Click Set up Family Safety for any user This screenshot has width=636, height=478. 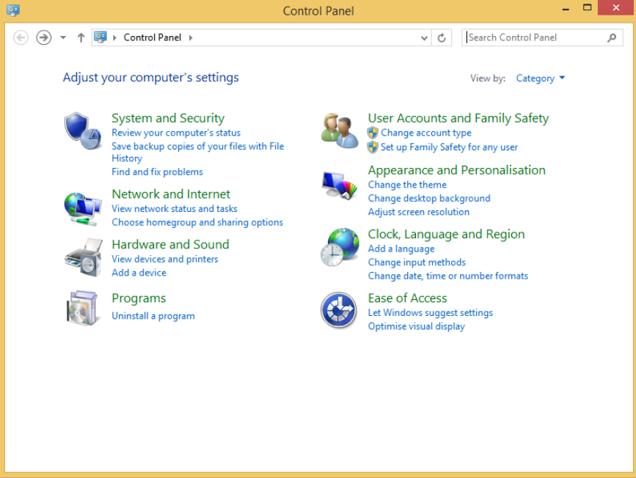click(x=449, y=147)
